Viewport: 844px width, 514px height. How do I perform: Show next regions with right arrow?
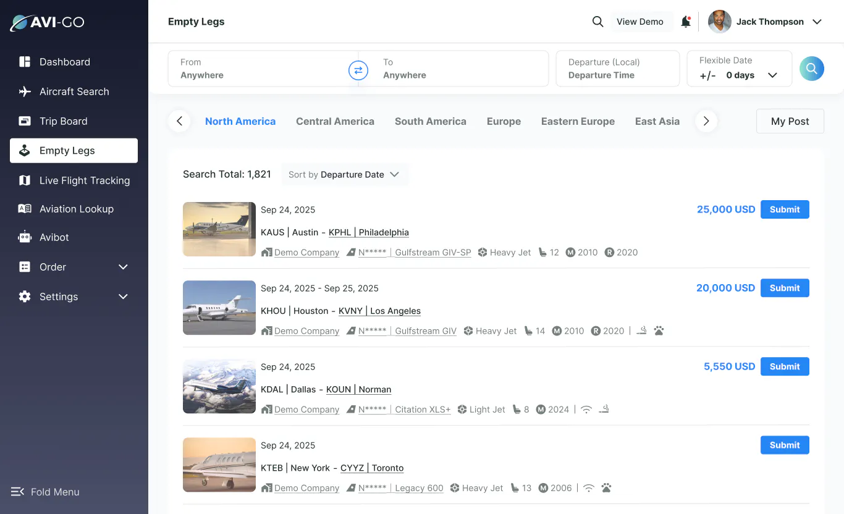point(706,121)
